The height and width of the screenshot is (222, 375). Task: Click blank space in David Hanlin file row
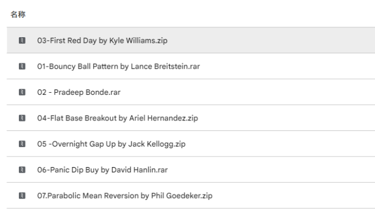277,170
